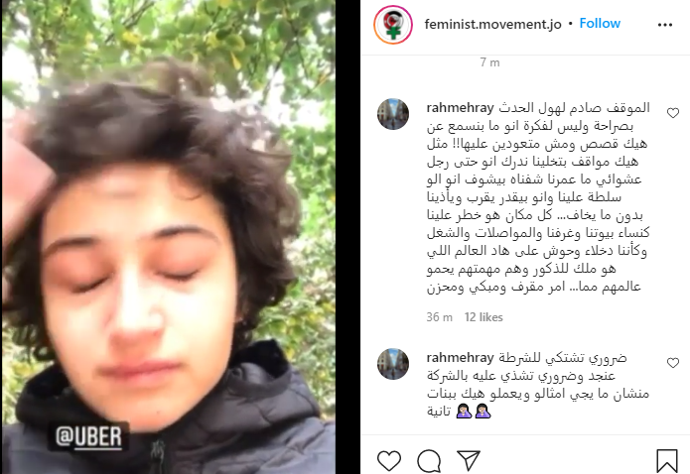Tap the @UBER mention sticker
The width and height of the screenshot is (690, 474).
click(88, 436)
